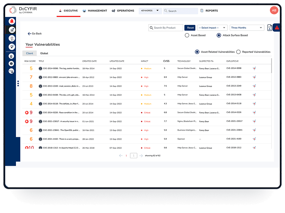The height and width of the screenshot is (213, 285).
Task: Click the Reset button
Action: click(190, 28)
